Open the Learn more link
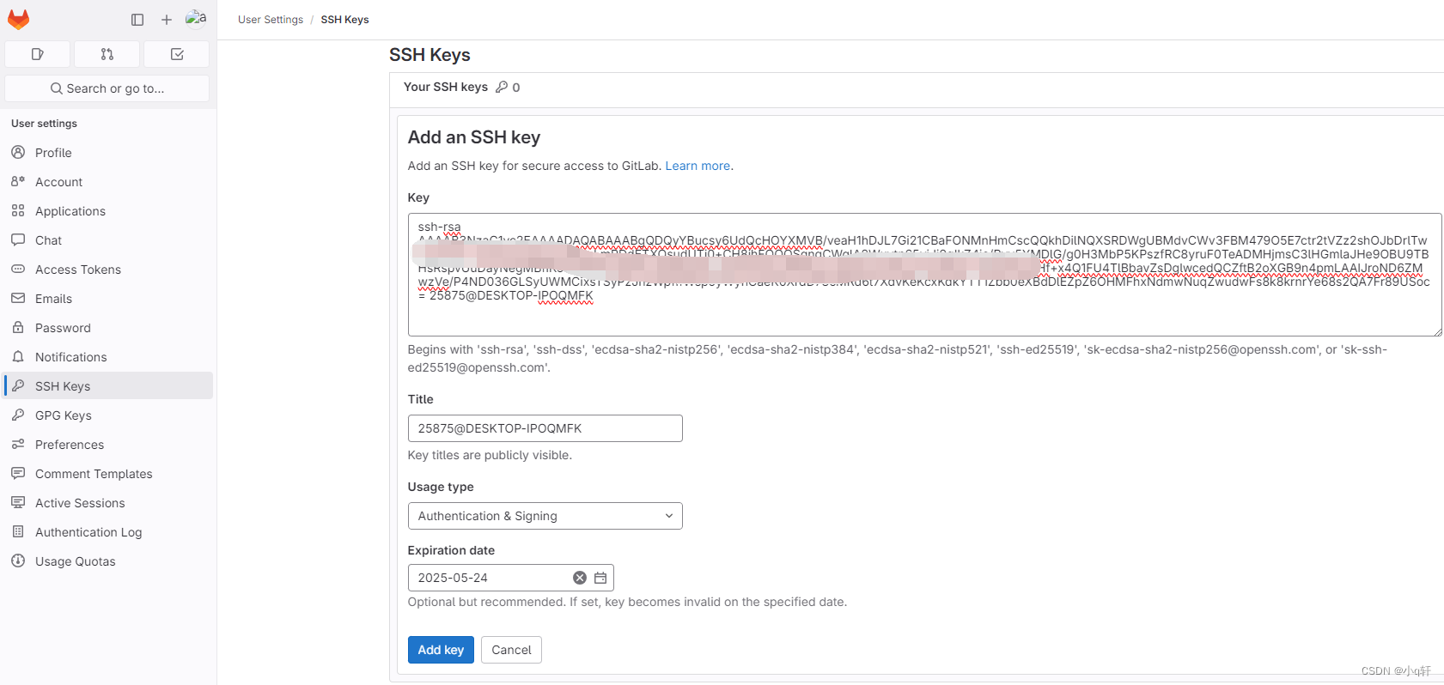This screenshot has width=1444, height=685. 698,166
